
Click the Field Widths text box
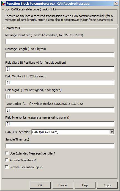pos(60,83)
